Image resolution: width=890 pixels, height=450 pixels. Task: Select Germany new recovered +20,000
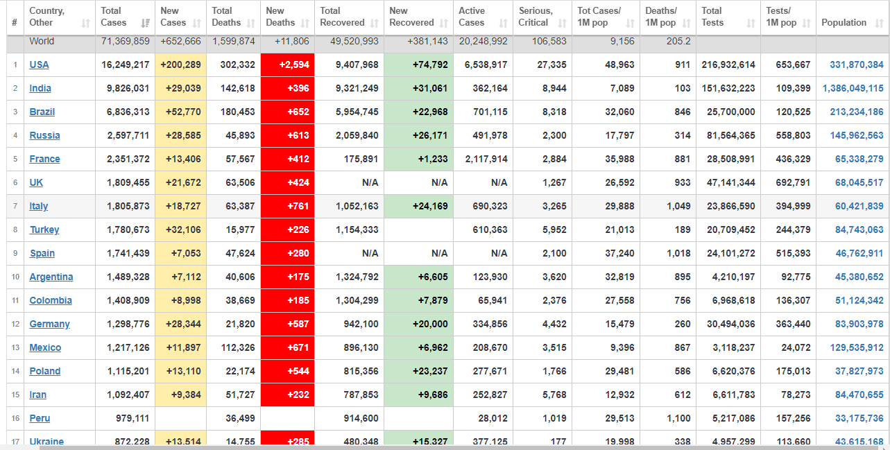pos(418,324)
